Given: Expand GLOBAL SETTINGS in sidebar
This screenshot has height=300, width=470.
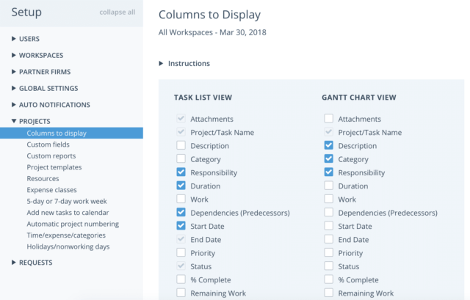Looking at the screenshot, I should [x=13, y=88].
